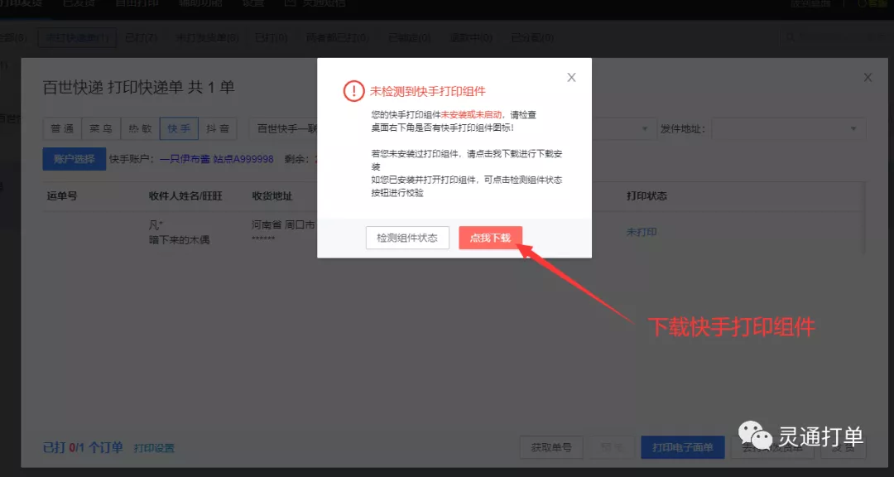Click the 运单号 column header

(61, 196)
